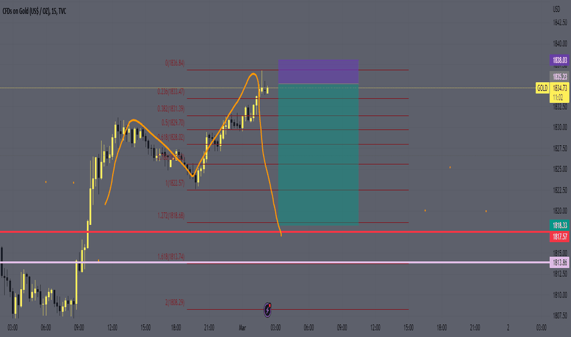This screenshot has height=337, width=571.
Task: Click the 1807.50 price axis label
Action: tap(560, 316)
